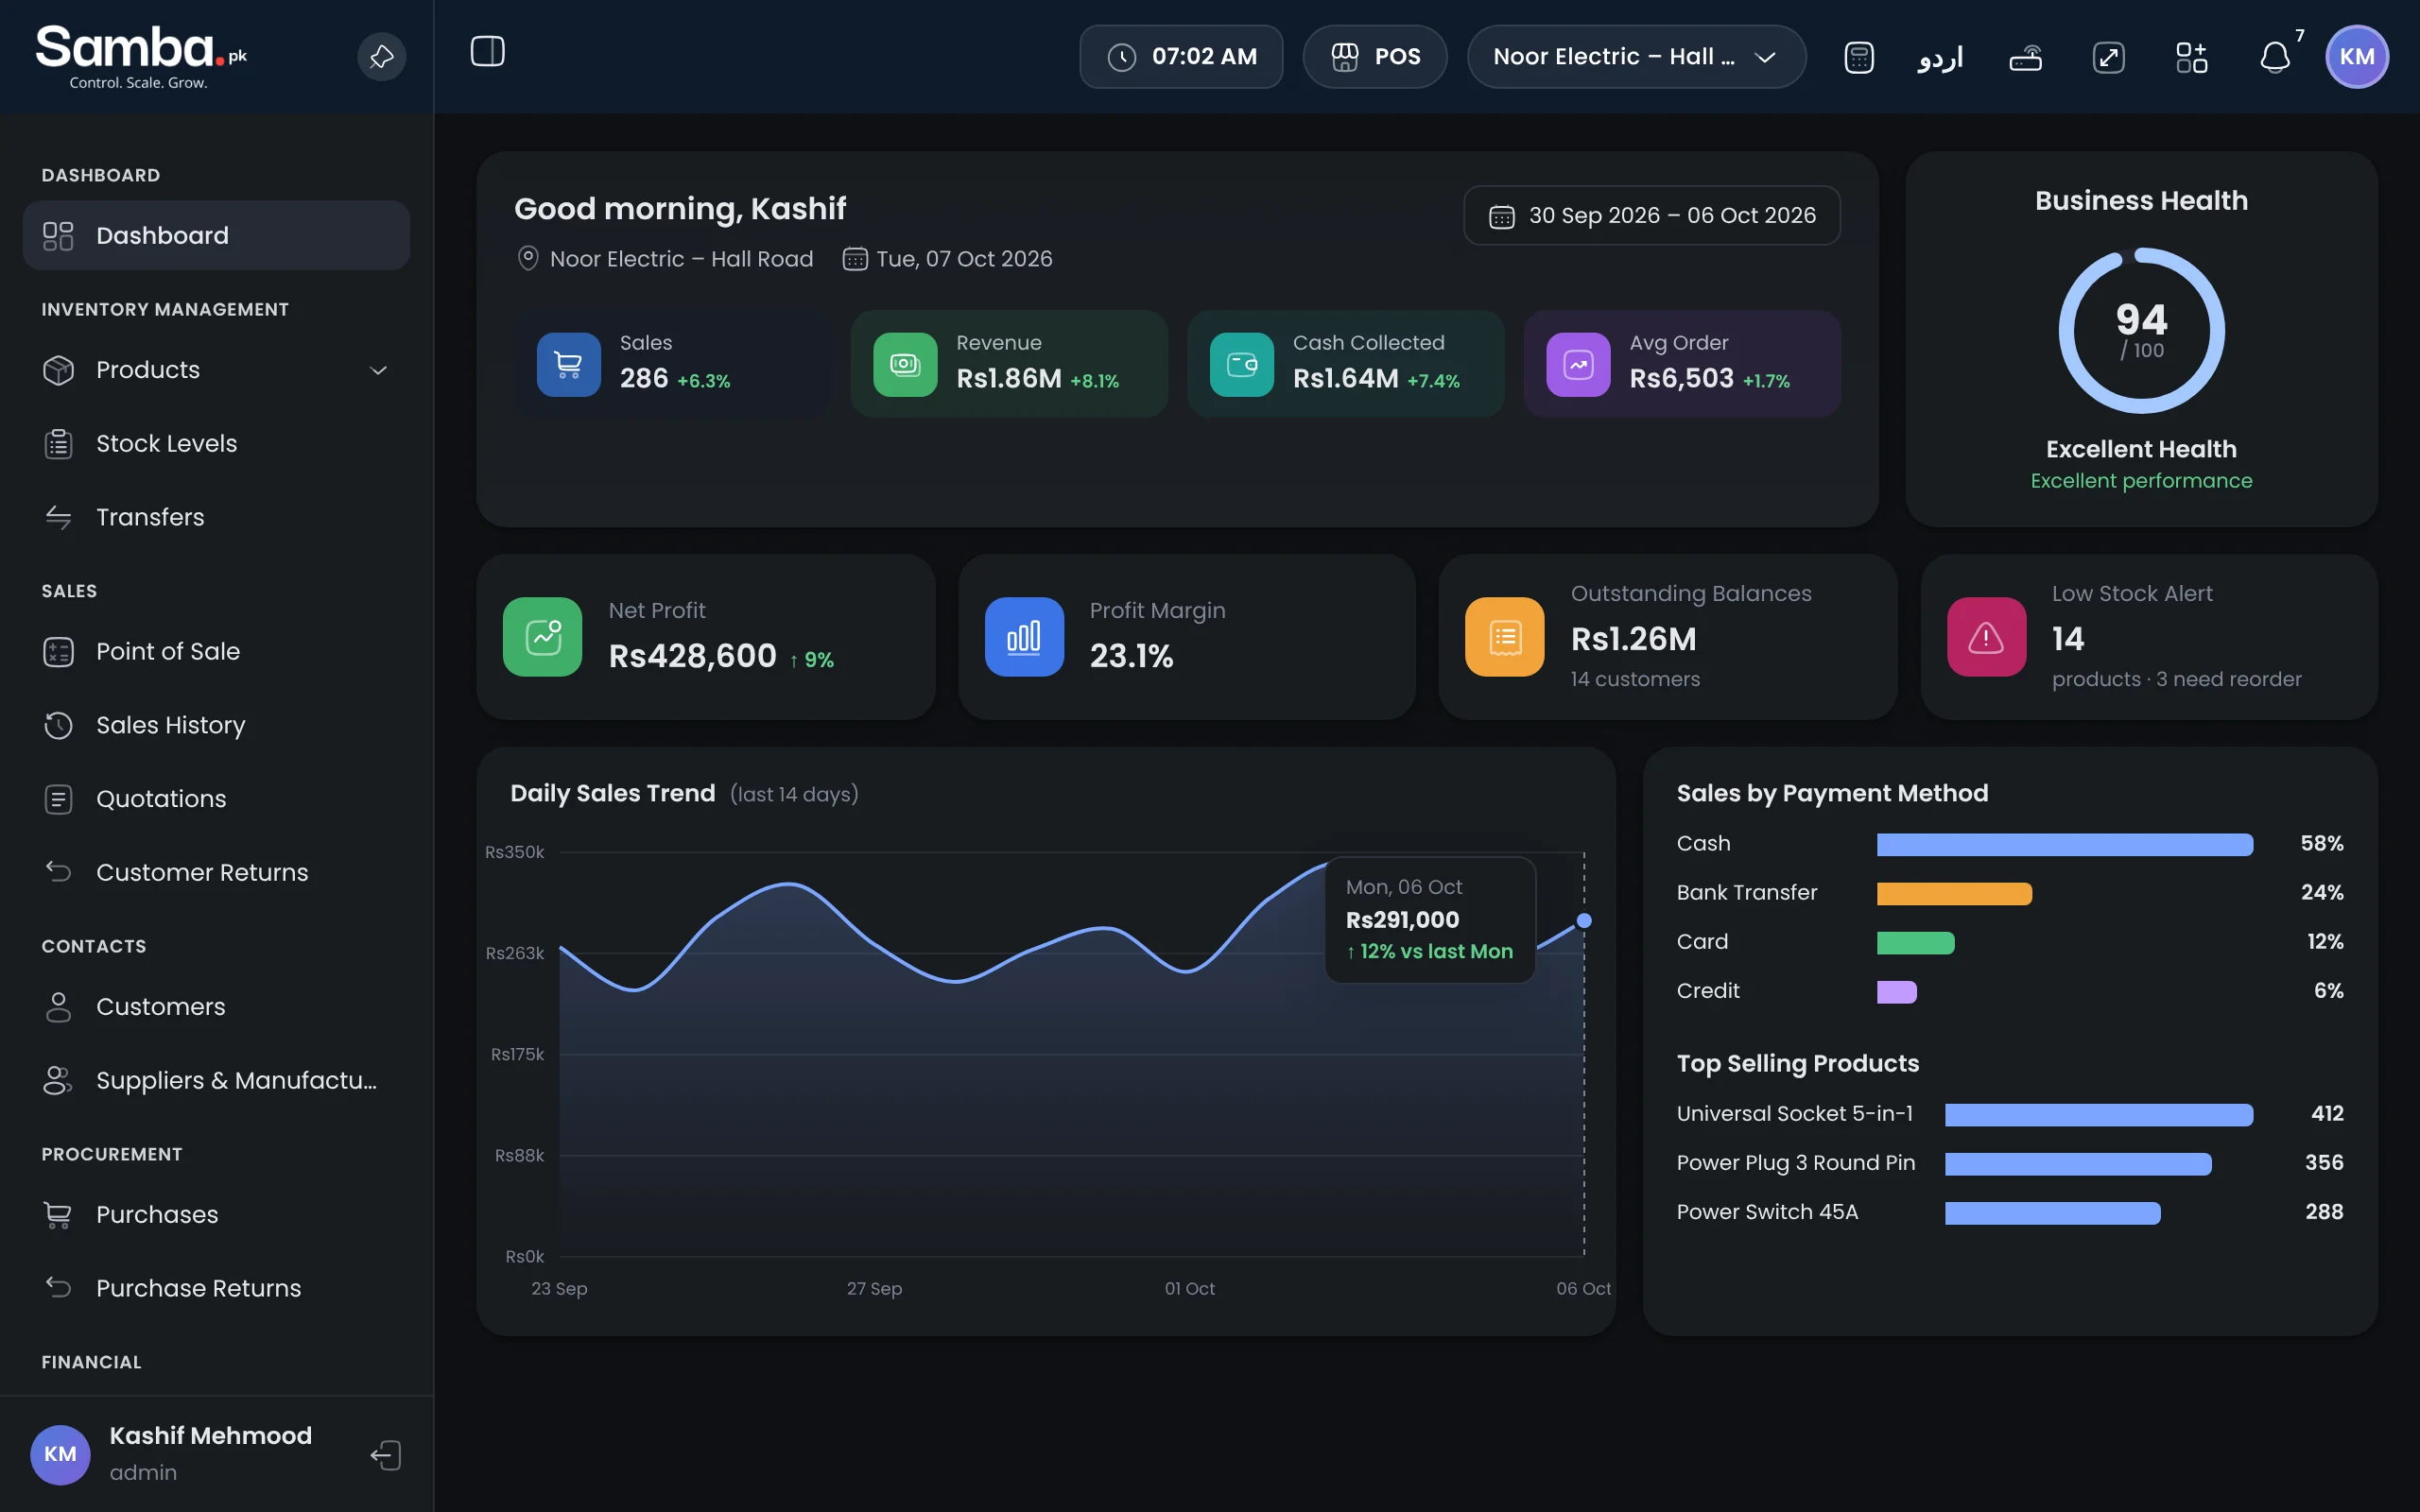This screenshot has width=2420, height=1512.
Task: Open date range picker 30 Sep – 06 Oct
Action: [x=1651, y=215]
